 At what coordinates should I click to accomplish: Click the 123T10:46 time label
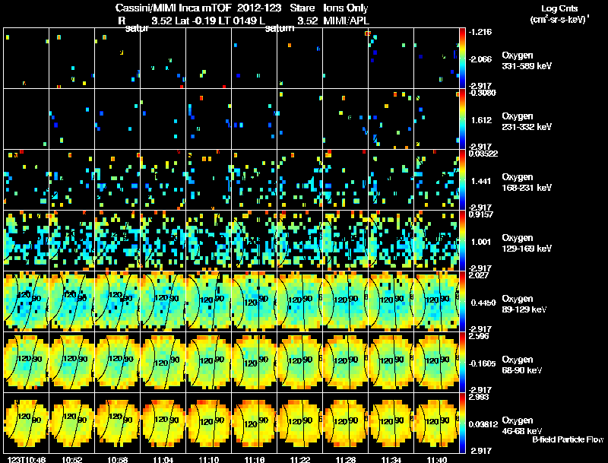pyautogui.click(x=27, y=459)
